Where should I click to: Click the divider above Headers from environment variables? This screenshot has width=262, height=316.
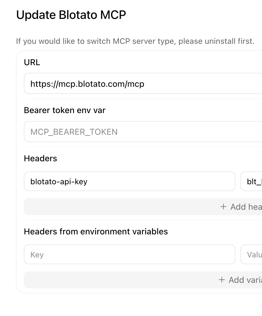point(144,220)
